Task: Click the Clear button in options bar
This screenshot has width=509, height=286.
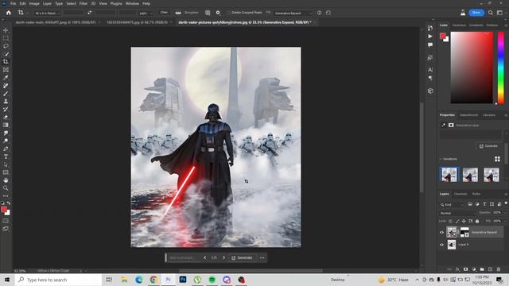Action: [x=164, y=13]
